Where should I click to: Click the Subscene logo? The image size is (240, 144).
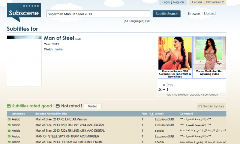24,12
